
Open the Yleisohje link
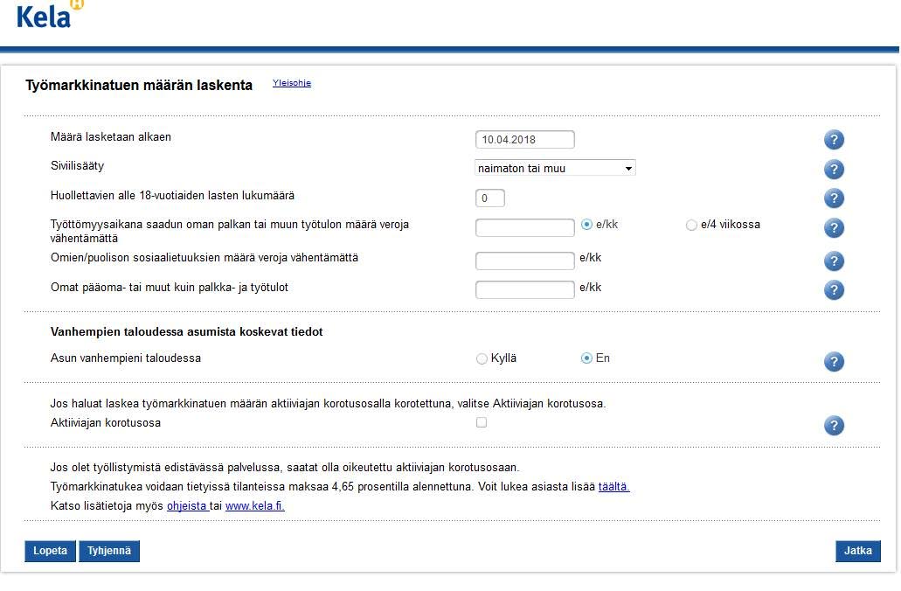click(x=292, y=83)
